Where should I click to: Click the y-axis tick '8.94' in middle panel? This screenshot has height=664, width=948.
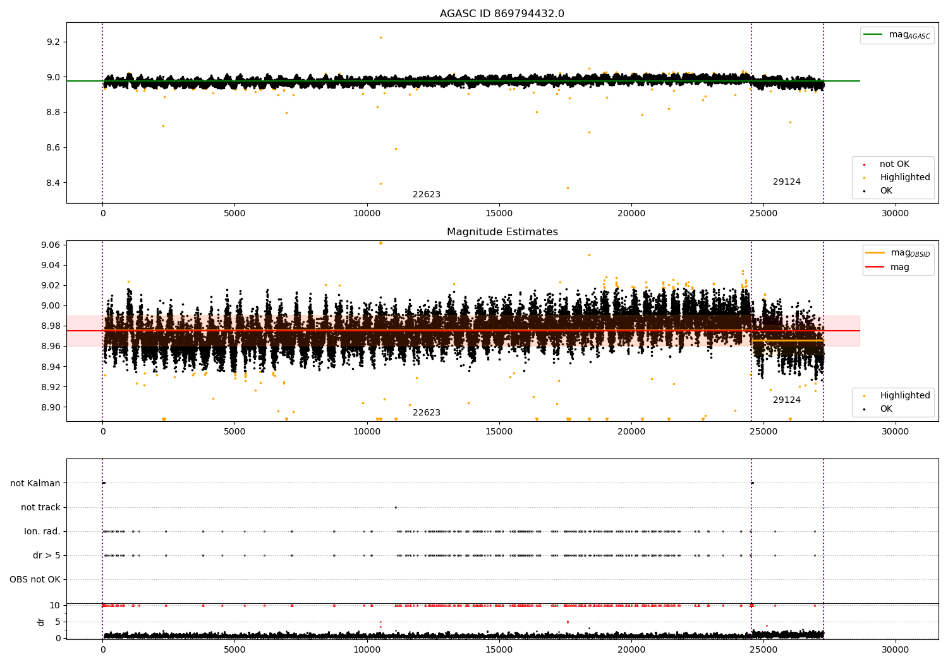[x=51, y=367]
